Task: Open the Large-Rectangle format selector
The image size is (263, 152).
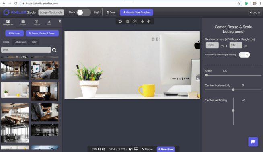Action: click(x=51, y=12)
